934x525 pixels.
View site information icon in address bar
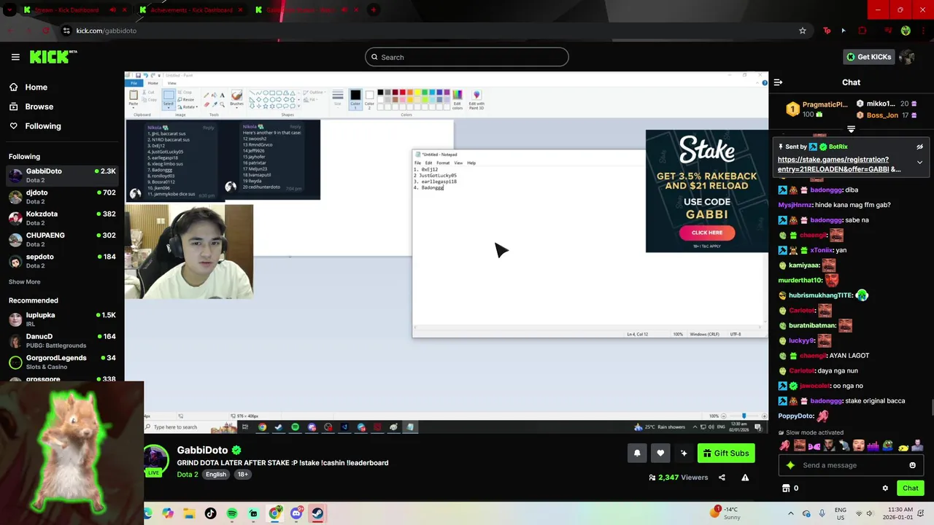click(66, 31)
